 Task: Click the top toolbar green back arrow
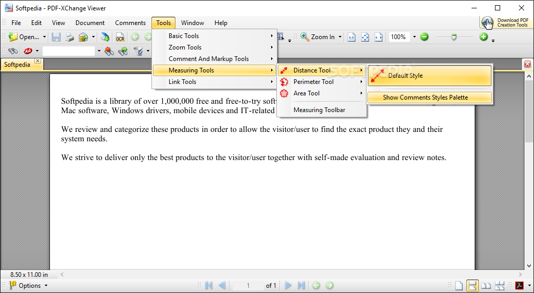point(135,37)
